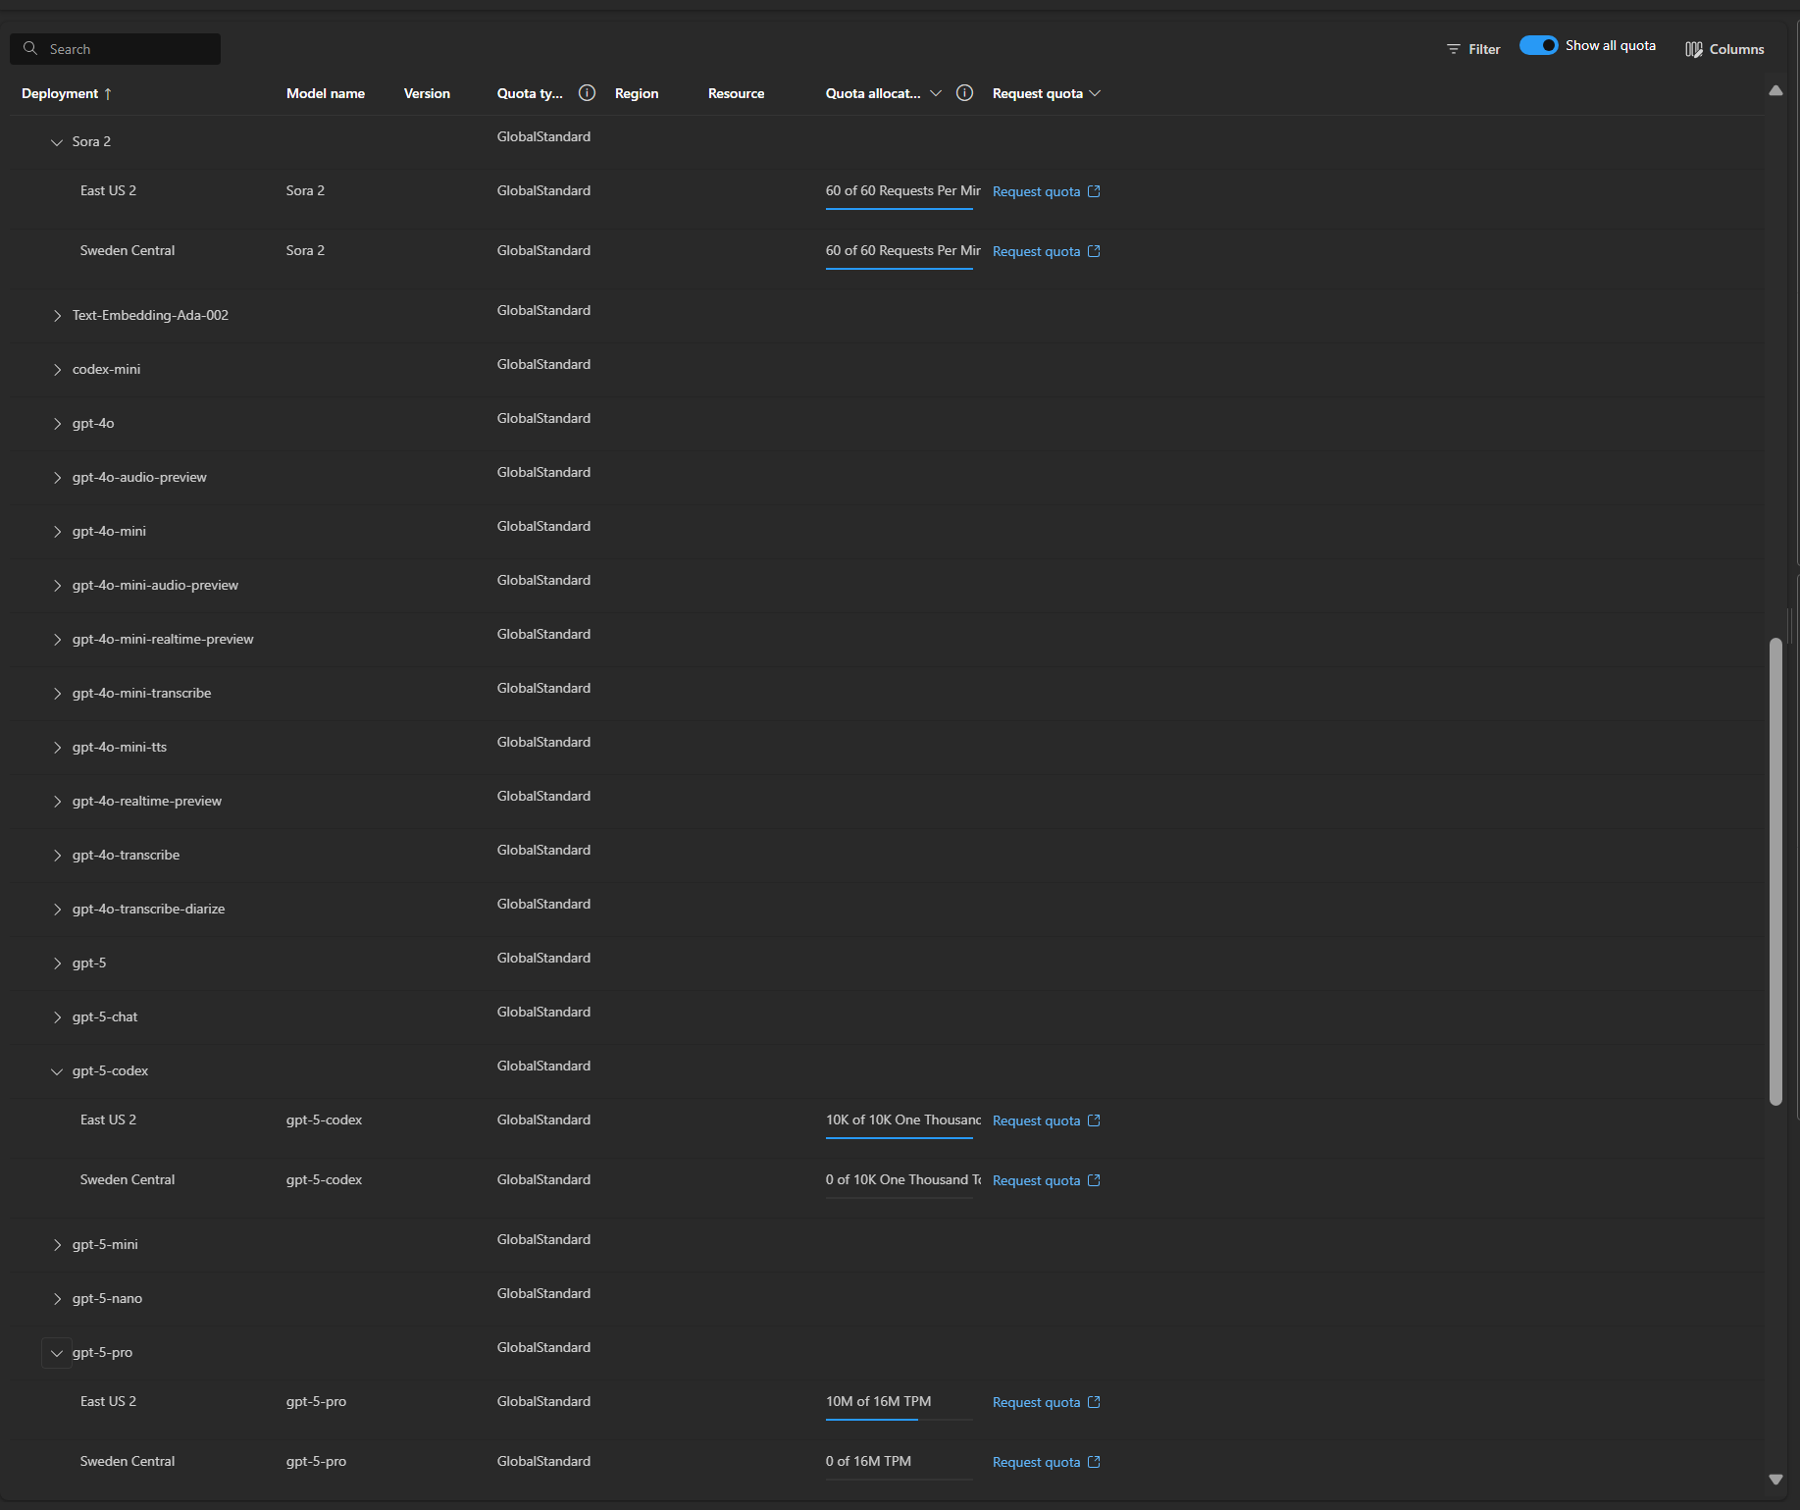Click the gpt-5-pro East US 2 quota usage bar
Image resolution: width=1800 pixels, height=1510 pixels.
tap(900, 1419)
